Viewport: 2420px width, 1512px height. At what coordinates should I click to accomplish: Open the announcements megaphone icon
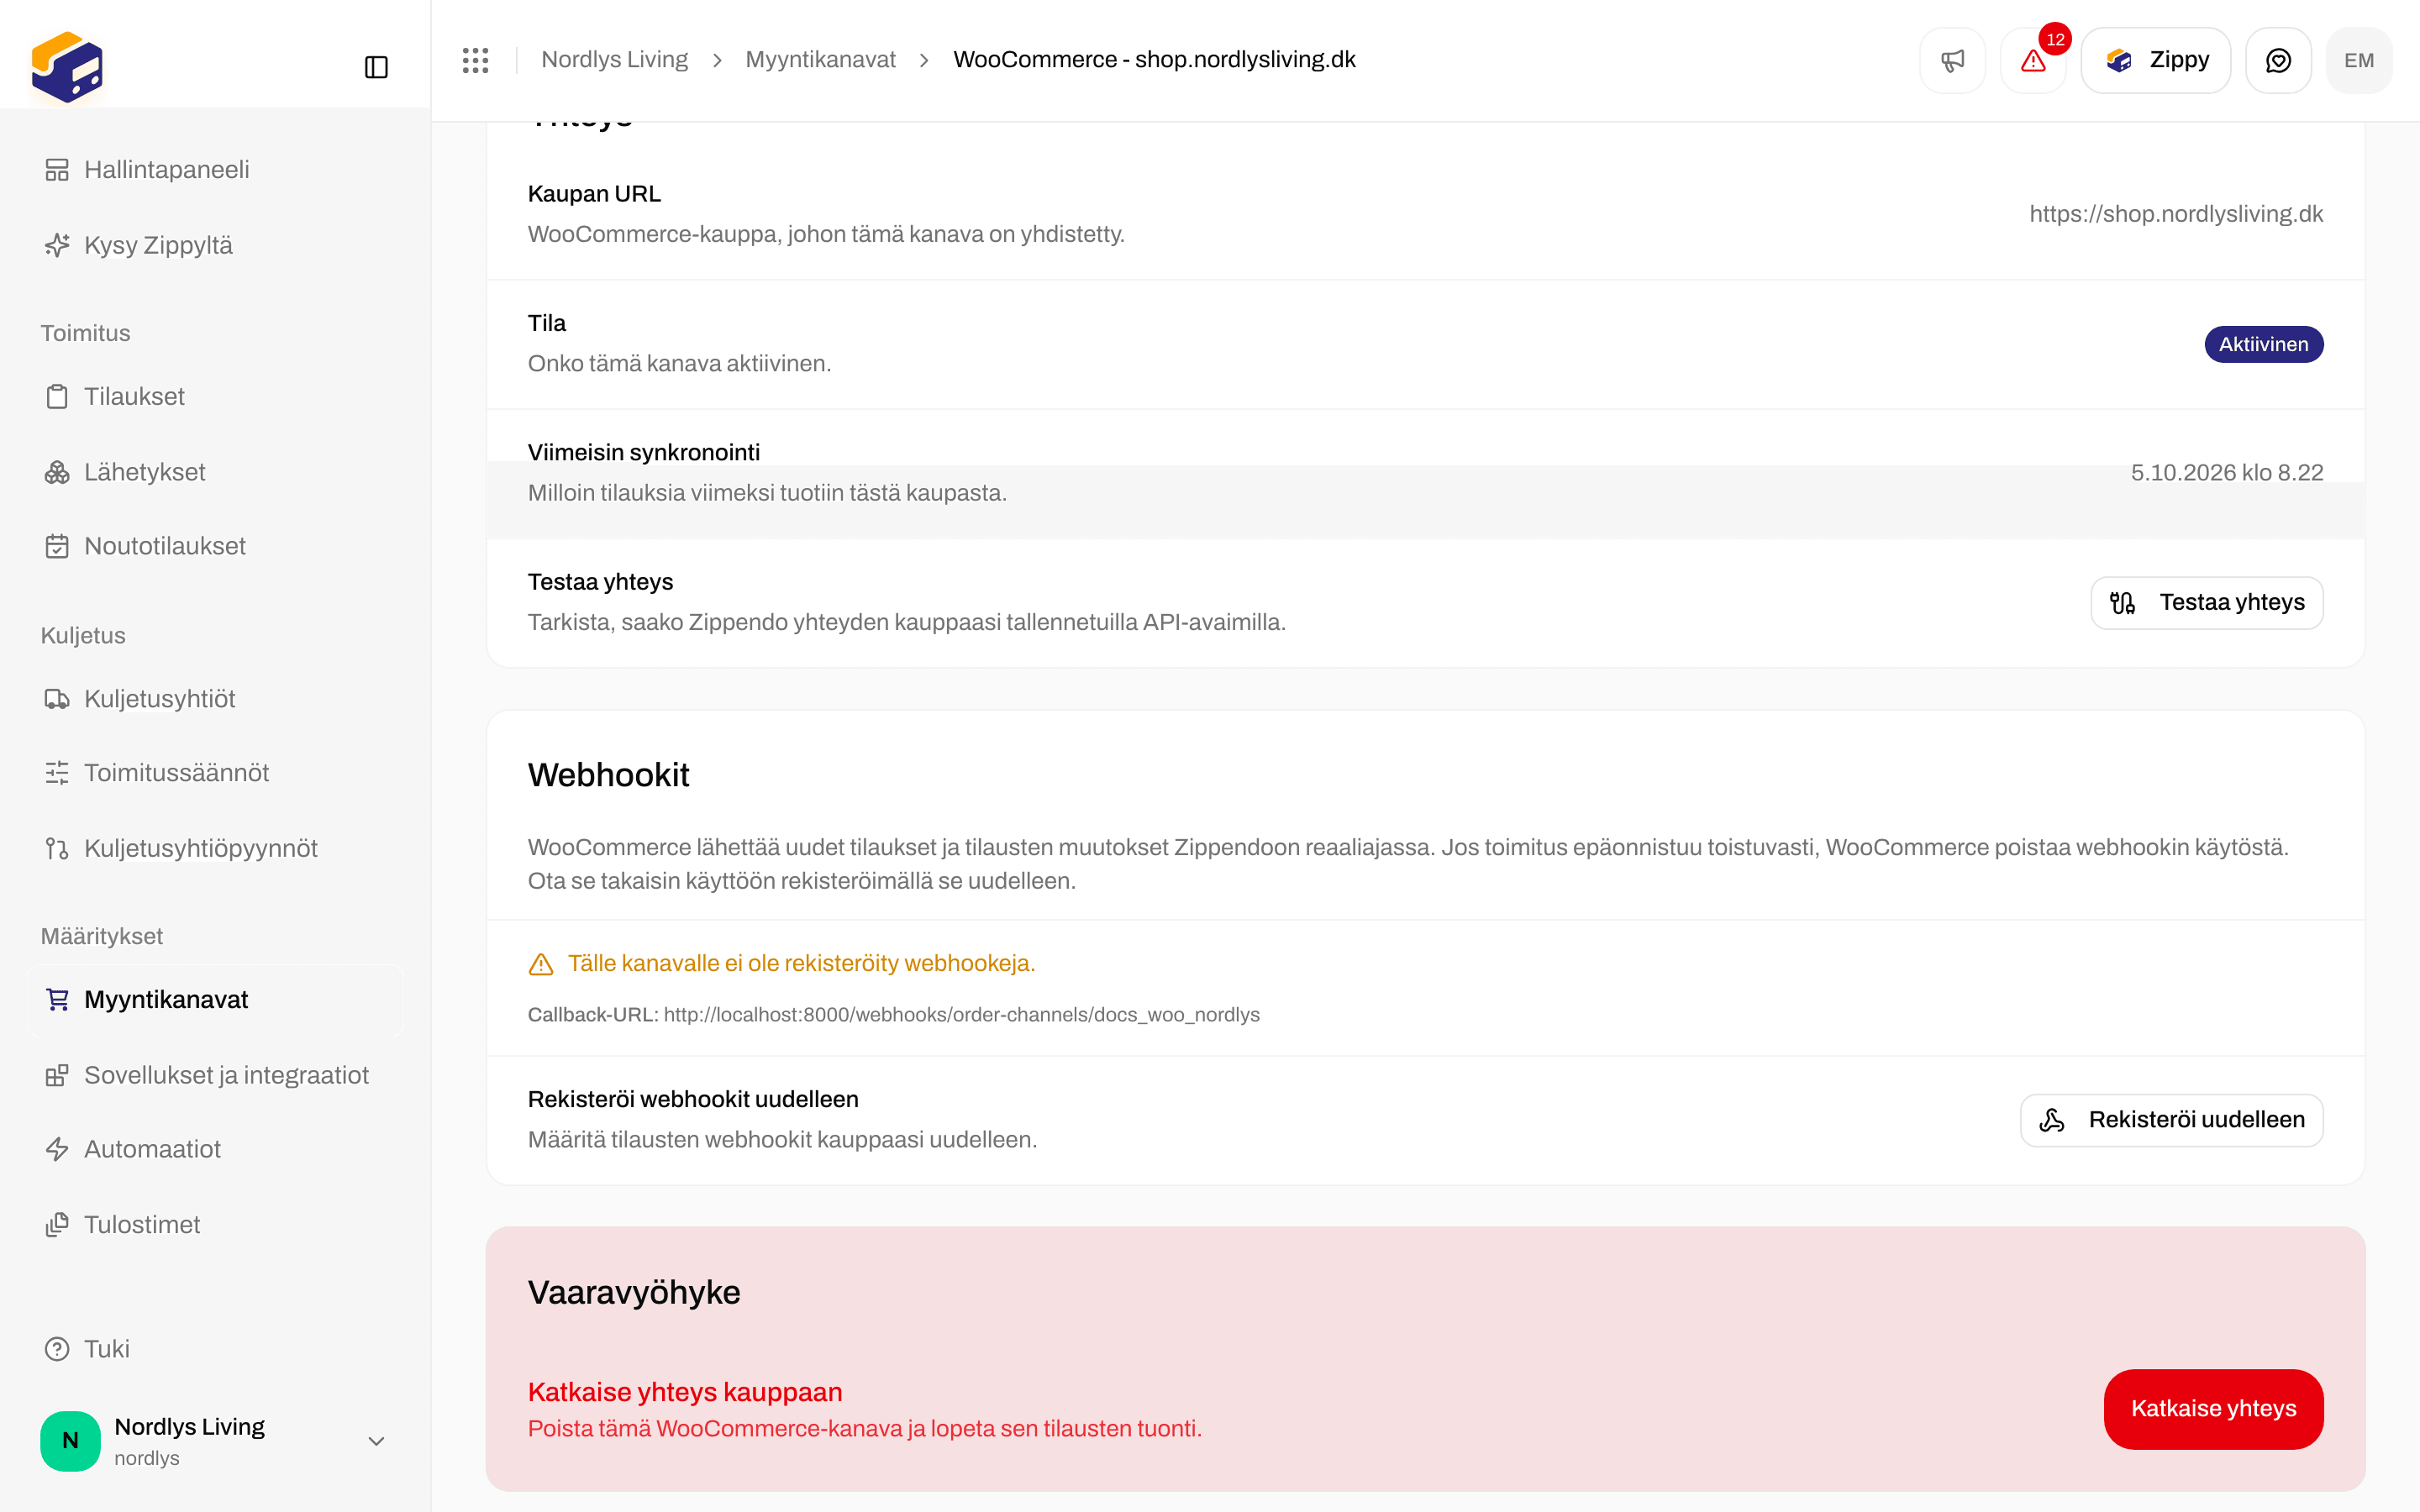1952,60
